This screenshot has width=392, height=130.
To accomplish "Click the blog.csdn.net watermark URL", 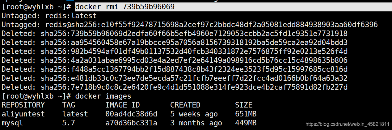I will coord(347,124).
